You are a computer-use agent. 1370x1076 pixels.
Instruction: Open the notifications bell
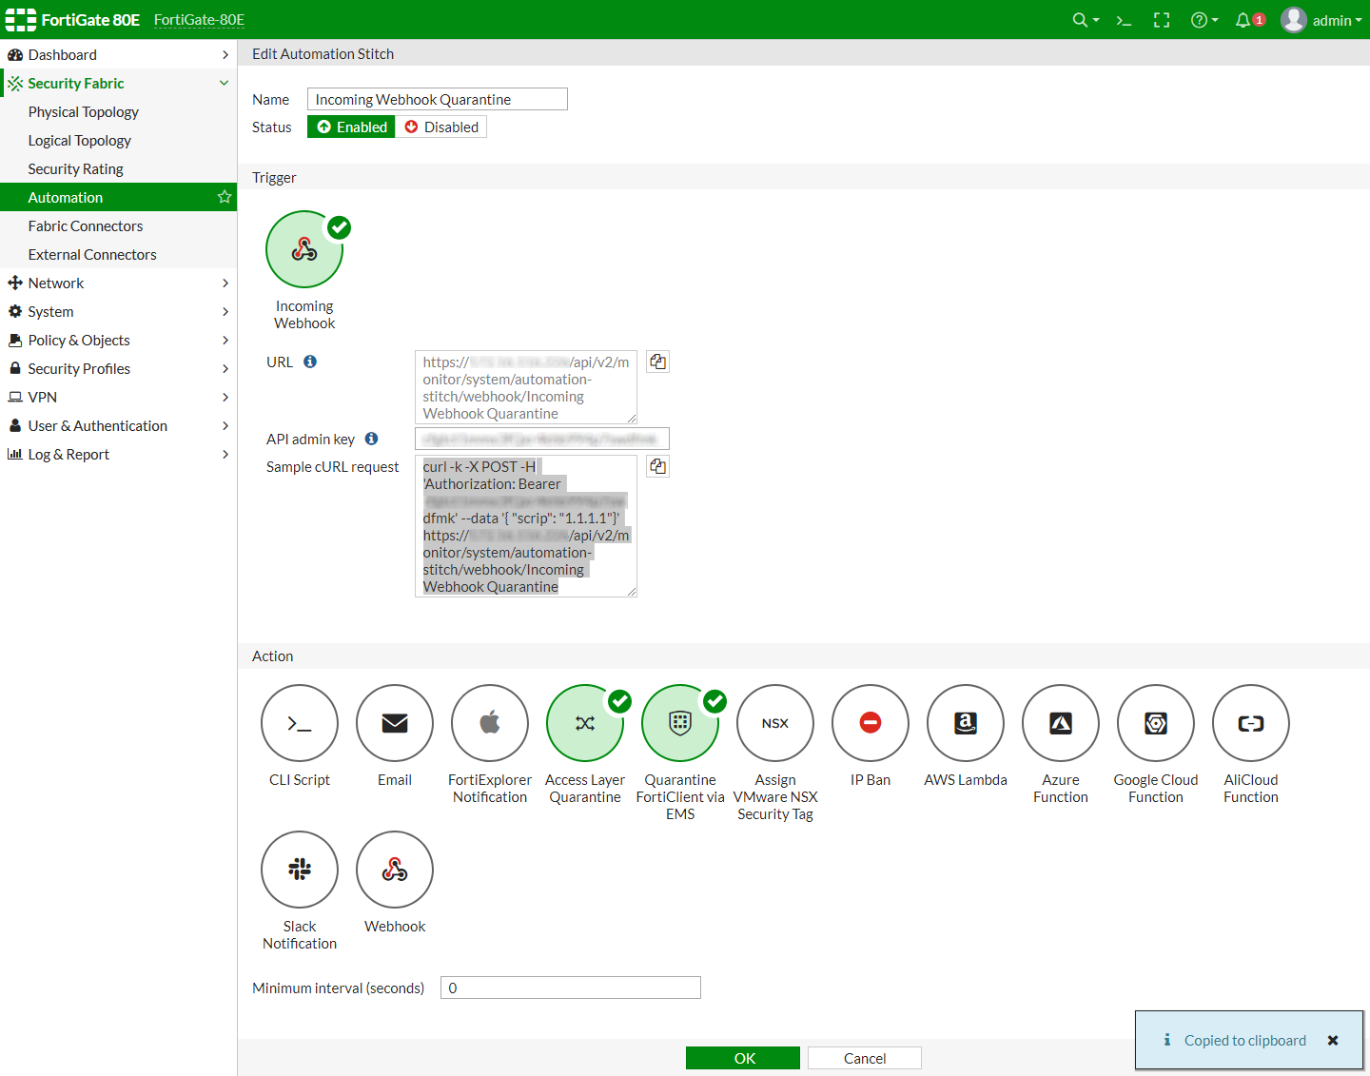tap(1250, 20)
